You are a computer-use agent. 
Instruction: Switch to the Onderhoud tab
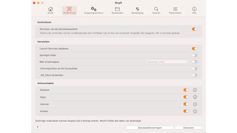pyautogui.click(x=69, y=11)
